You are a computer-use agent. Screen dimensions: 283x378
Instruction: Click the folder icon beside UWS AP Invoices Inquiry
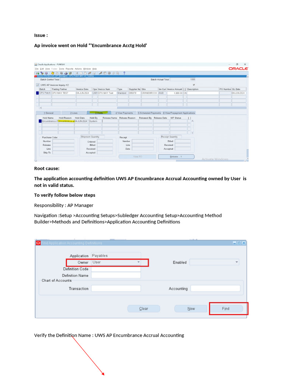pos(38,85)
